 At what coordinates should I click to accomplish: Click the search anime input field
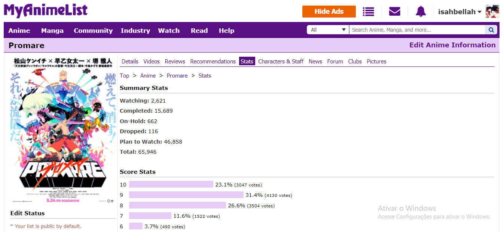417,30
